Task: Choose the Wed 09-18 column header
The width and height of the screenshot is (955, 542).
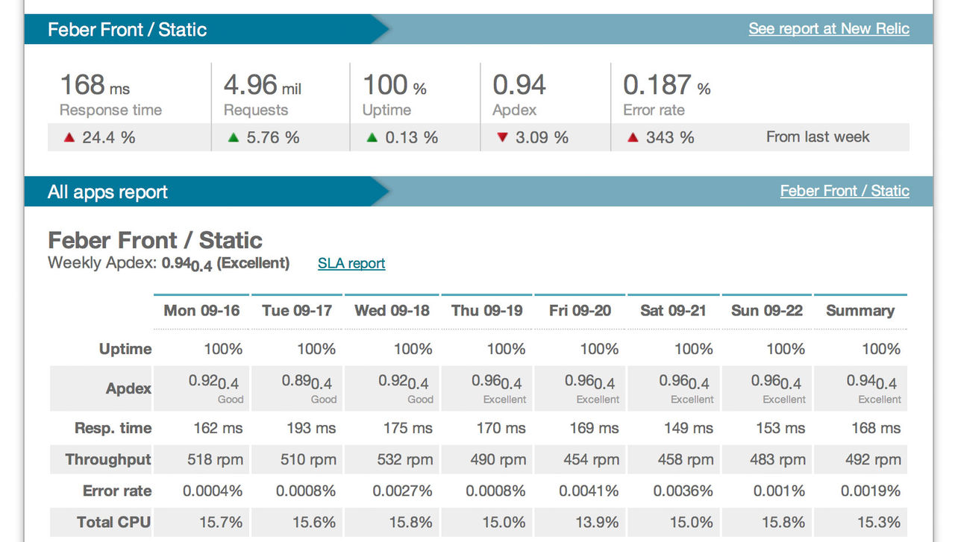Action: click(x=392, y=311)
